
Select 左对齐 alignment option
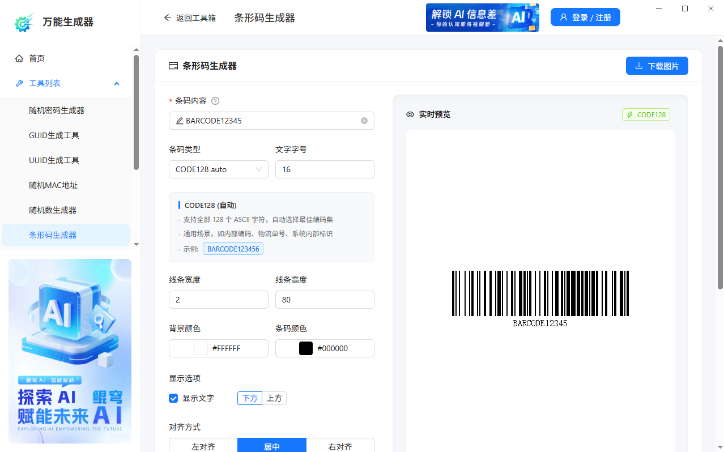pyautogui.click(x=203, y=446)
